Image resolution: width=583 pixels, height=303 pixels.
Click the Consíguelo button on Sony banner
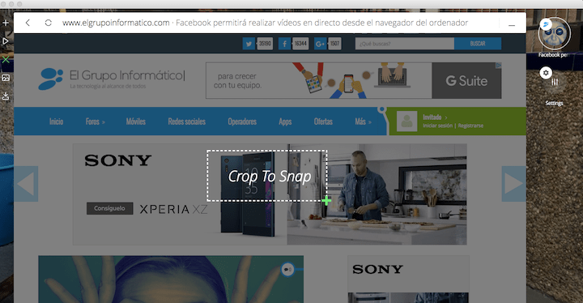click(x=109, y=208)
